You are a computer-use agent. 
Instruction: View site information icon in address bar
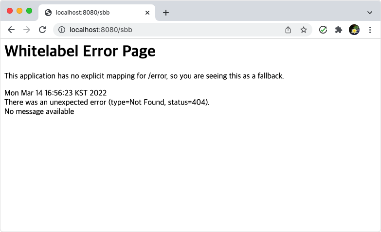(62, 30)
